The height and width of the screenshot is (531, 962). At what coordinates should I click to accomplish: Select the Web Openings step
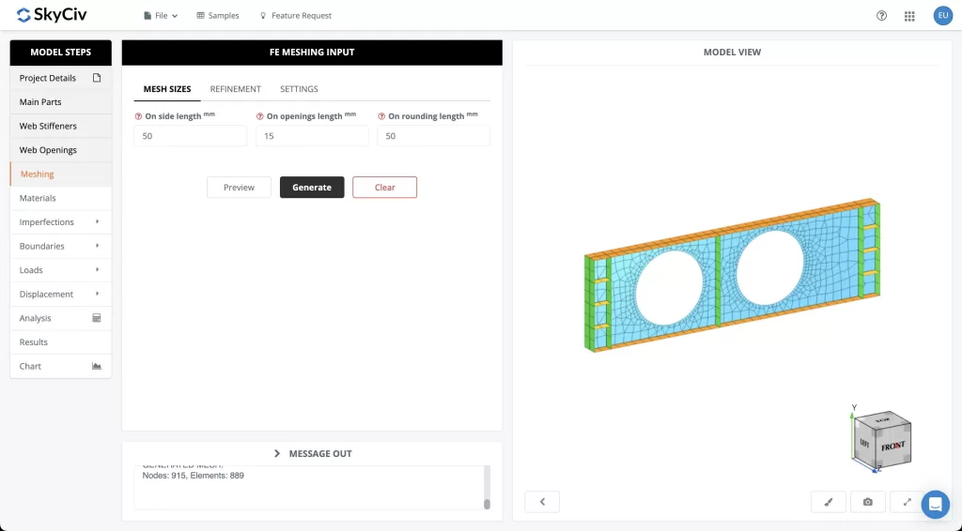pos(61,150)
